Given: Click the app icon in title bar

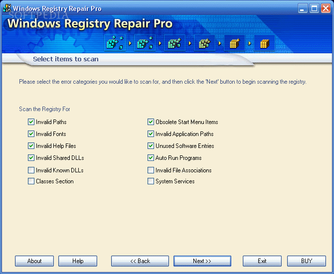Looking at the screenshot, I should 7,8.
